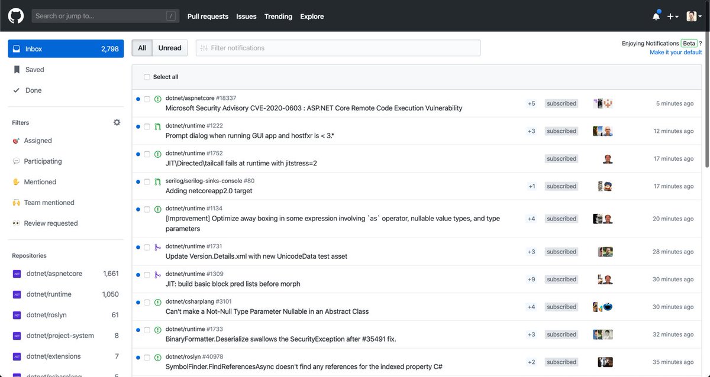Screen dimensions: 710x377
Task: Click the Review requested eyes icon
Action: [17, 223]
